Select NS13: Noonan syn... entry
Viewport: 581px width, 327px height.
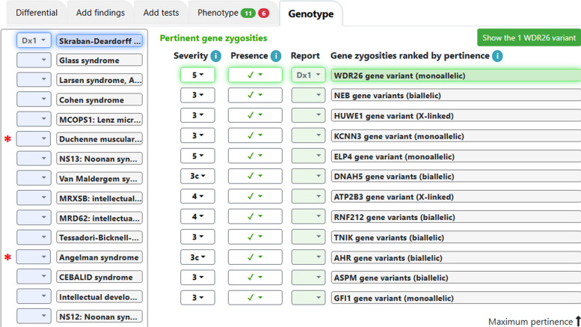tap(99, 159)
